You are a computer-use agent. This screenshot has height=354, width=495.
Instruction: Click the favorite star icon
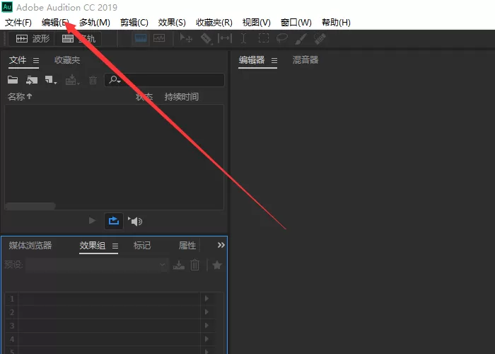217,265
